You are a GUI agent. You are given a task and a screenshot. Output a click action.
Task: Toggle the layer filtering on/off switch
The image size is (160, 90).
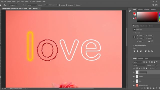[157, 62]
